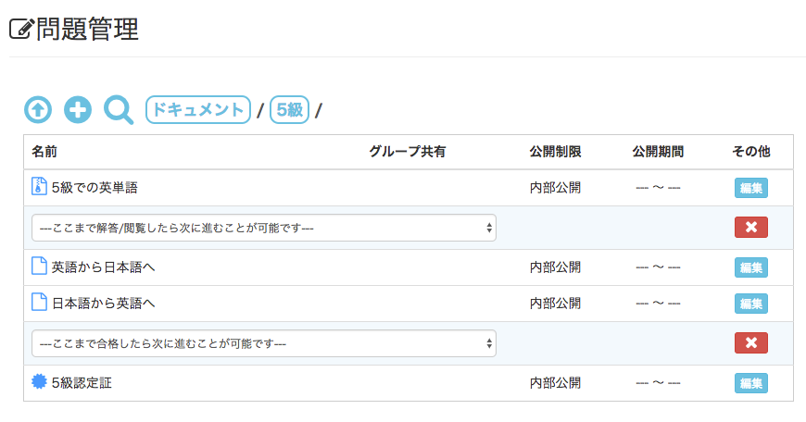Open search with magnifier icon

(x=119, y=110)
